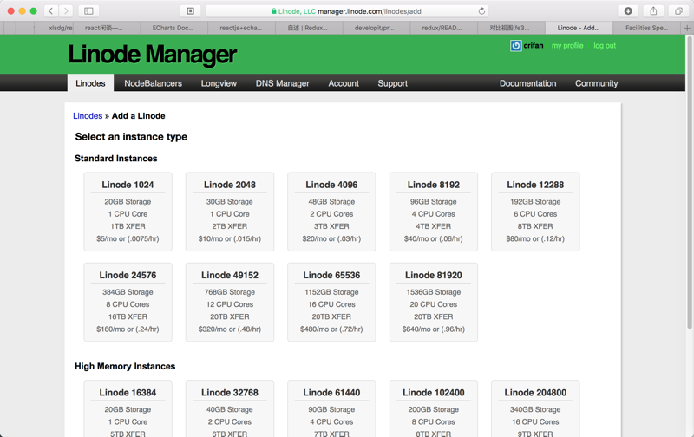This screenshot has height=437, width=694.
Task: Reload the page with the refresh icon
Action: click(x=481, y=11)
